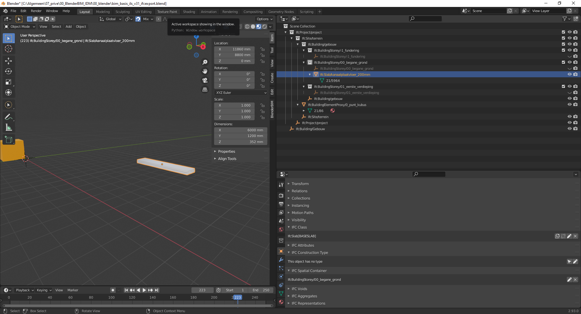The image size is (581, 314).
Task: Switch to the Geometry Nodes workspace tab
Action: (281, 12)
